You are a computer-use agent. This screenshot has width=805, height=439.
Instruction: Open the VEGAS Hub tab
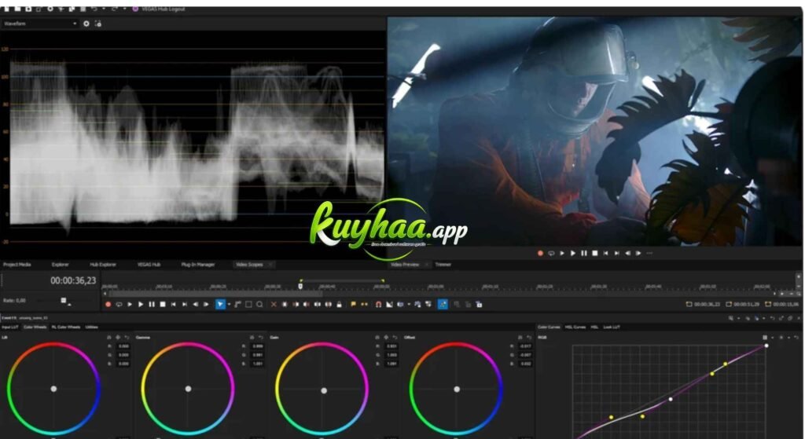(149, 265)
